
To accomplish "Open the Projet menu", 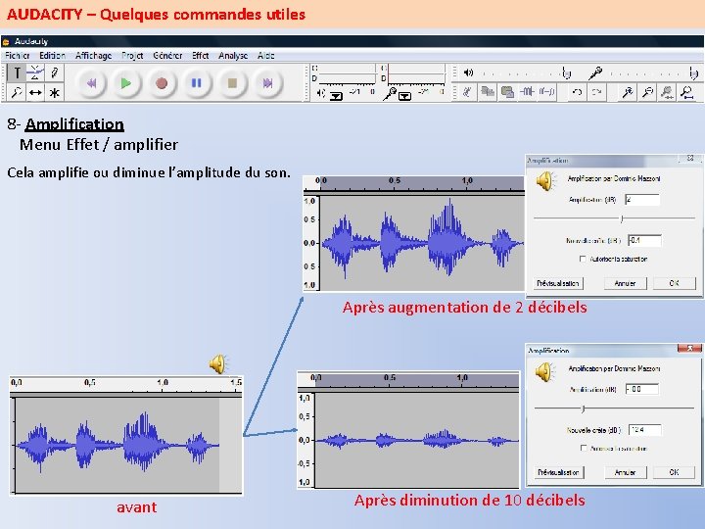I will pos(132,55).
